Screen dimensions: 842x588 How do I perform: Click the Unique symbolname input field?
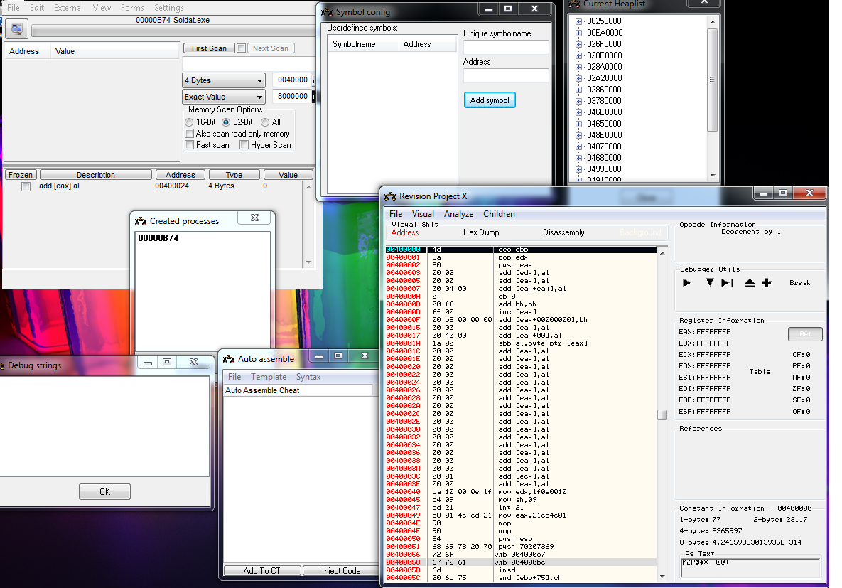point(506,48)
